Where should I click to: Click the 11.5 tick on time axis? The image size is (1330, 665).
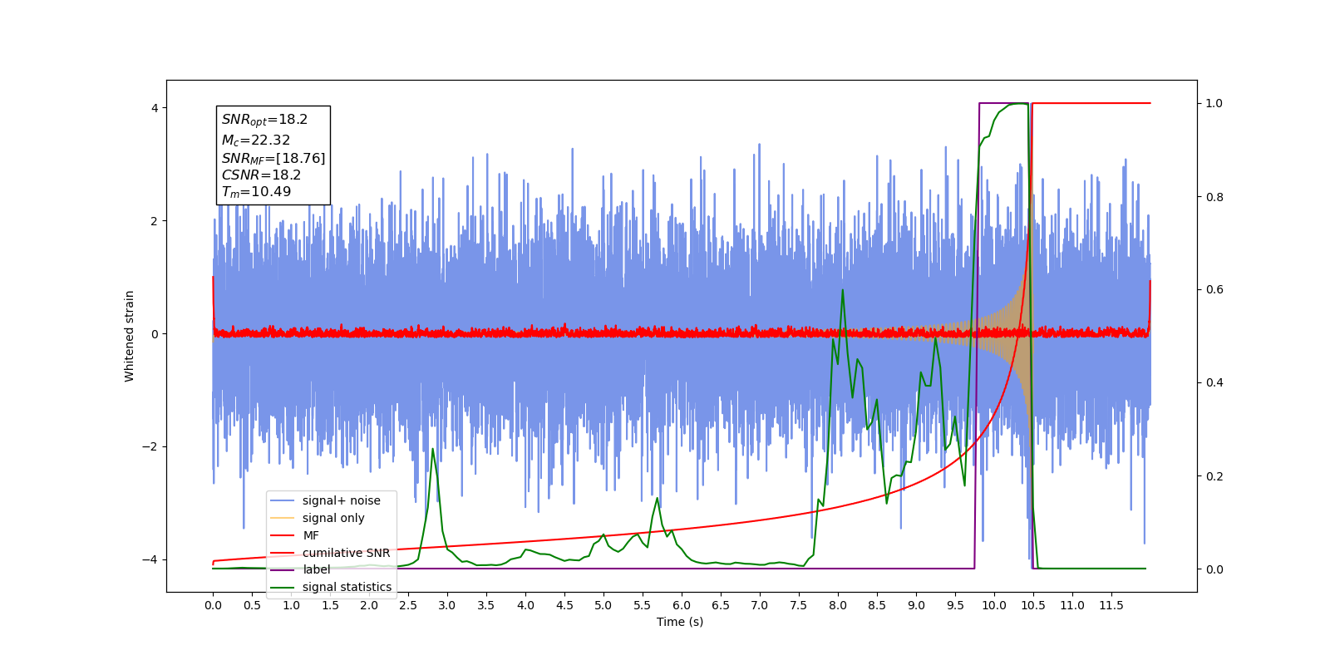click(x=1111, y=605)
